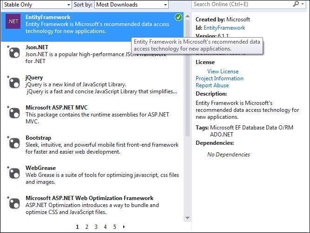Click the WebGrease package icon

pyautogui.click(x=14, y=173)
